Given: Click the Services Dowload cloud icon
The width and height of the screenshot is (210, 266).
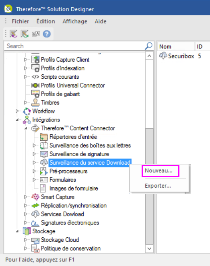Looking at the screenshot, I should point(35,214).
